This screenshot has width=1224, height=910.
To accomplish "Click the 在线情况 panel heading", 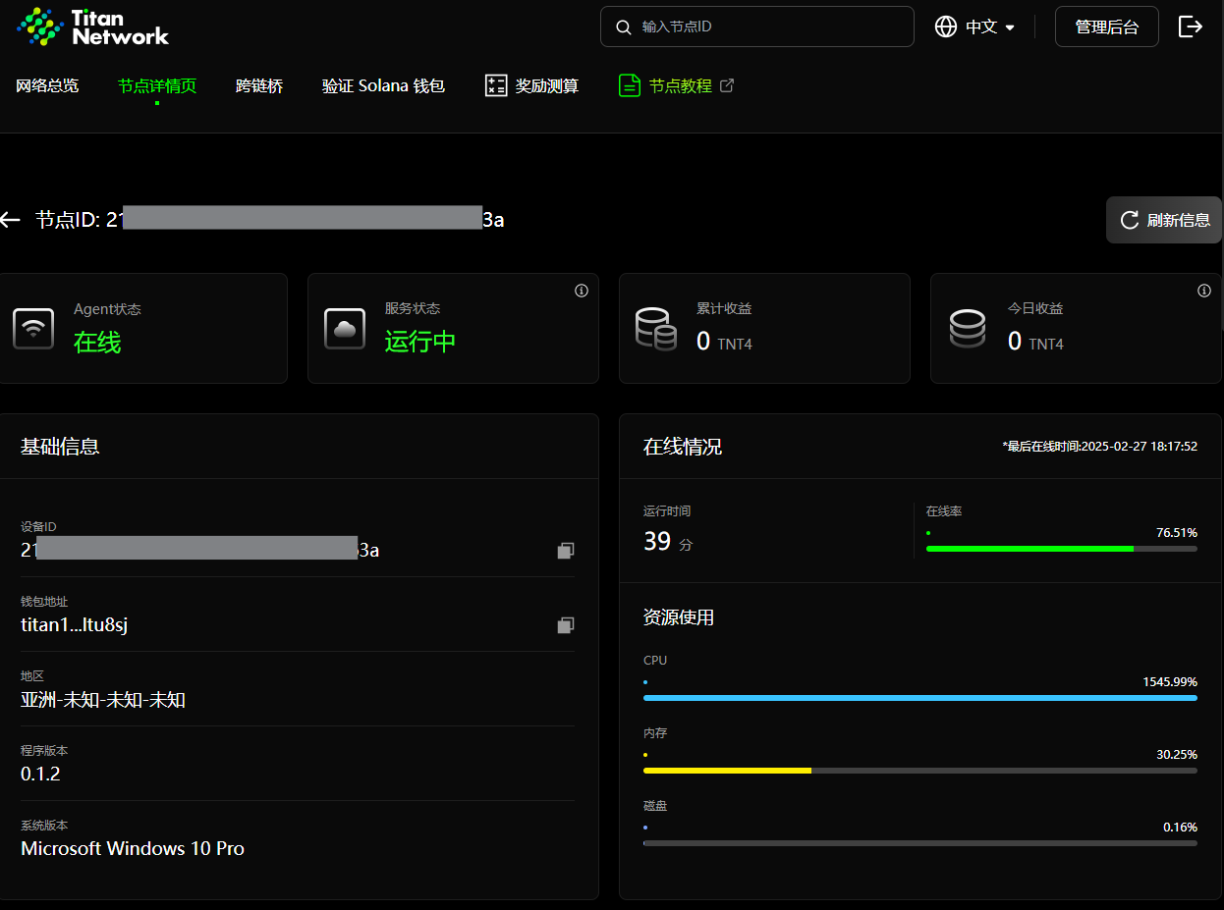I will (683, 447).
